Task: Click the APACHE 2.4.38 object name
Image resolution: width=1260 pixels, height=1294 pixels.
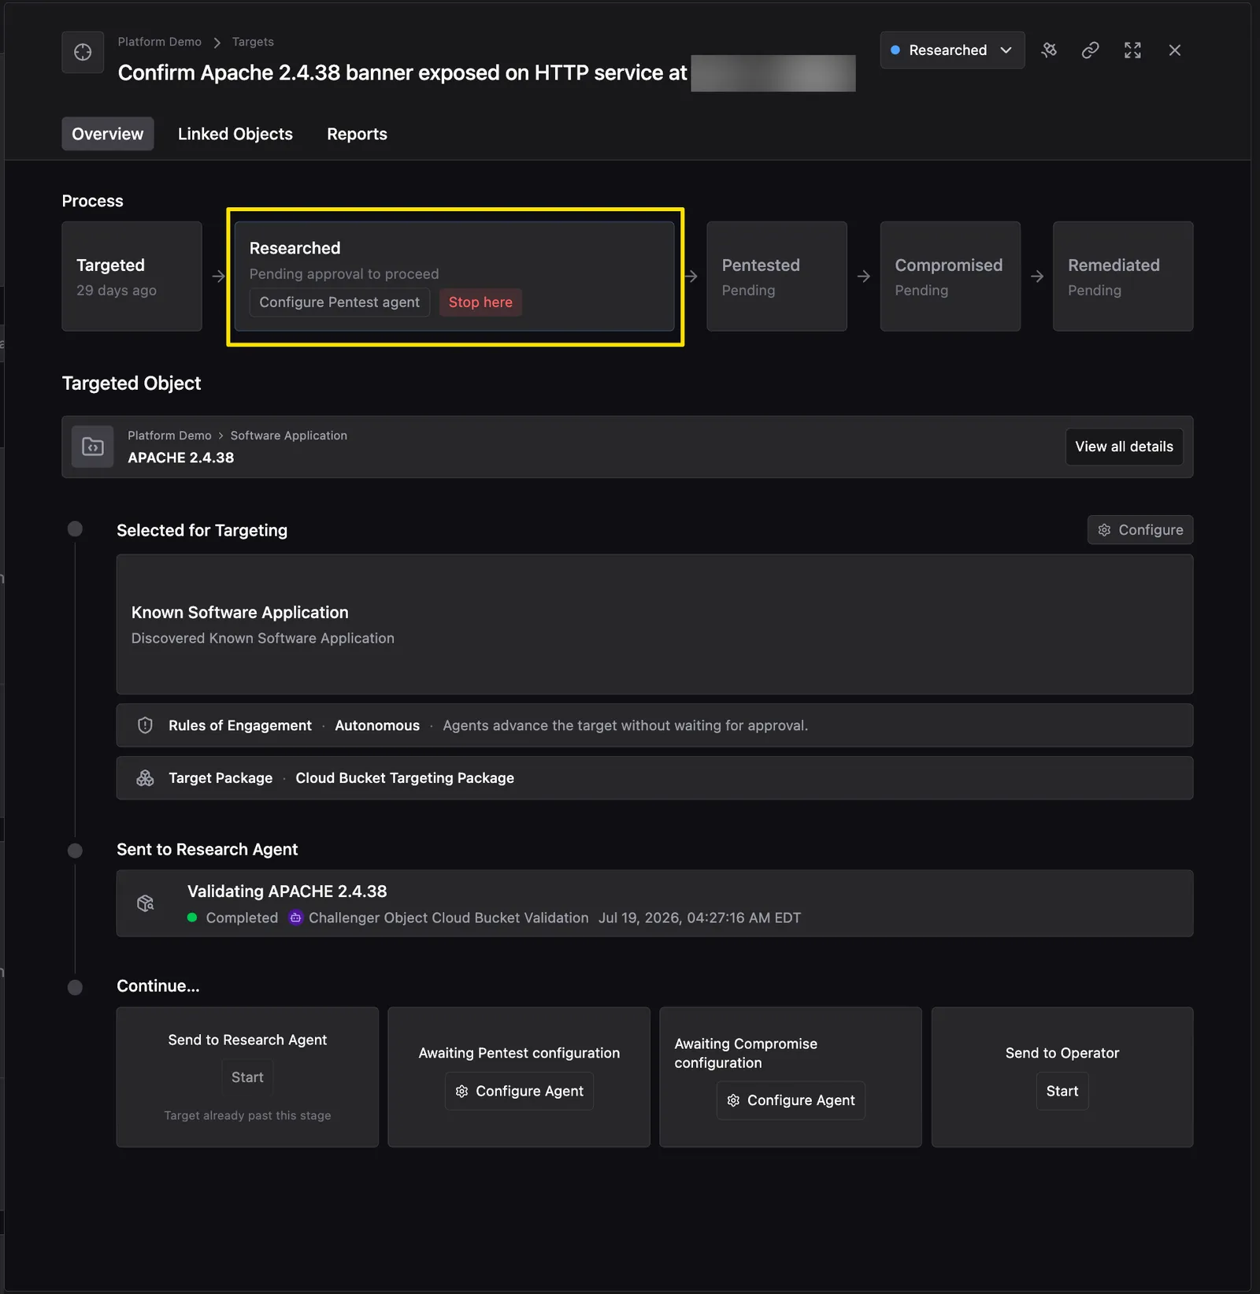Action: tap(181, 458)
